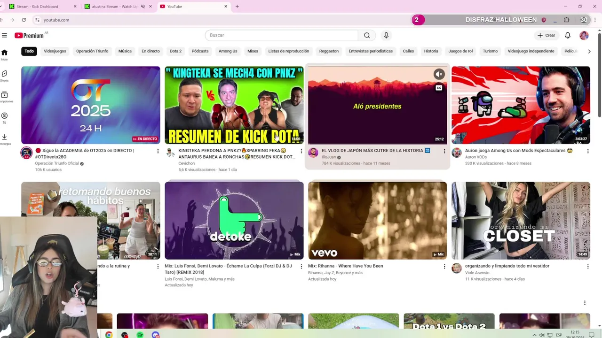
Task: Click the magnifier search button
Action: coord(367,35)
